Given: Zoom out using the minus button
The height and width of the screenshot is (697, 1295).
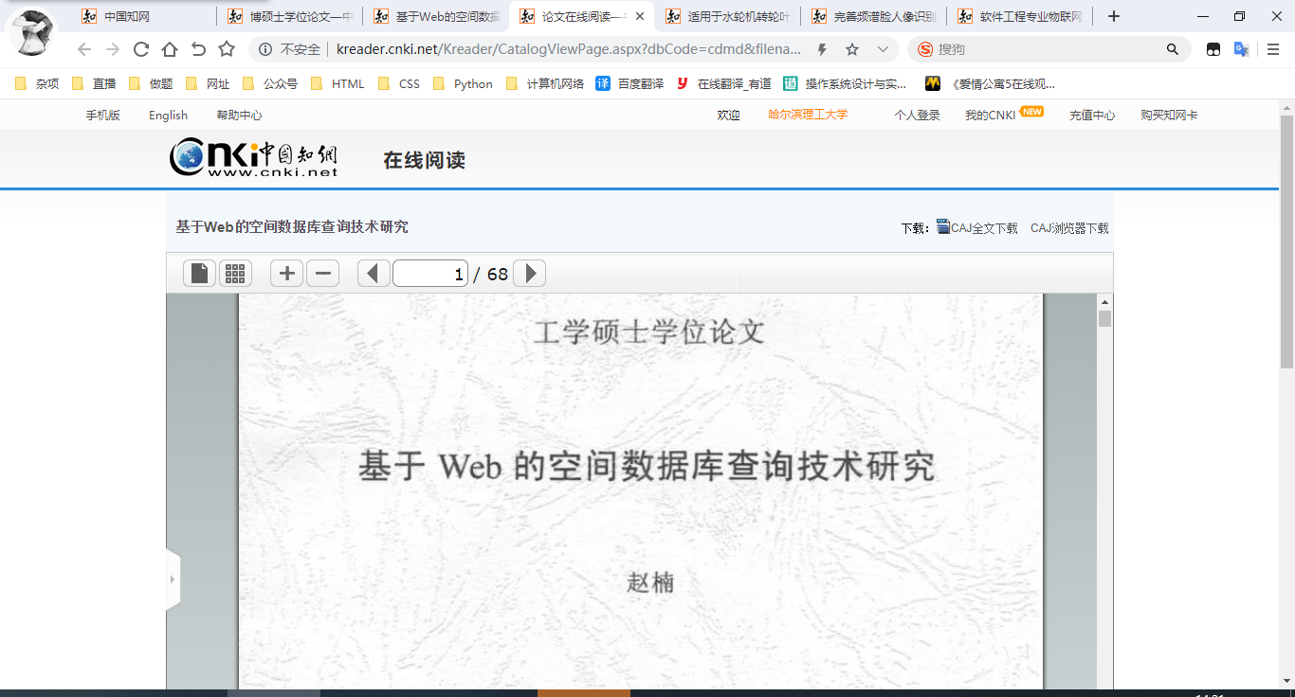Looking at the screenshot, I should pos(322,274).
